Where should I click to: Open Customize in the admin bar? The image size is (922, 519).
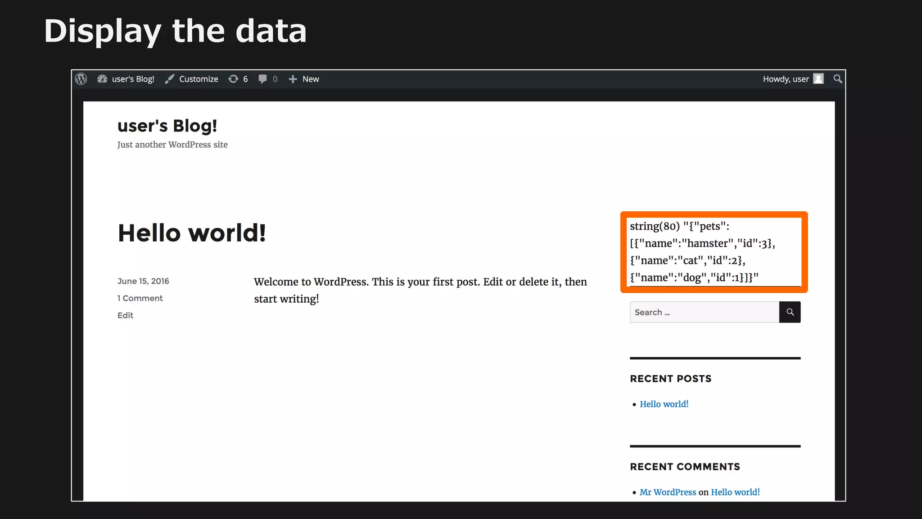199,79
